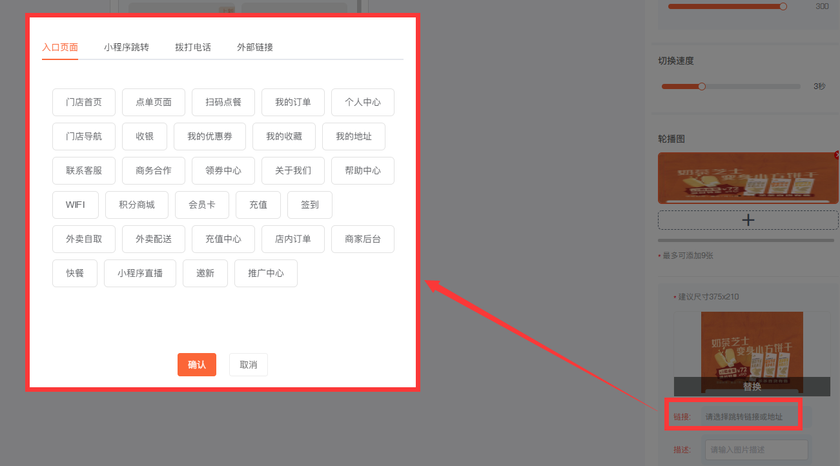The height and width of the screenshot is (466, 840).
Task: Open the 拨打电话 tab
Action: pos(193,47)
